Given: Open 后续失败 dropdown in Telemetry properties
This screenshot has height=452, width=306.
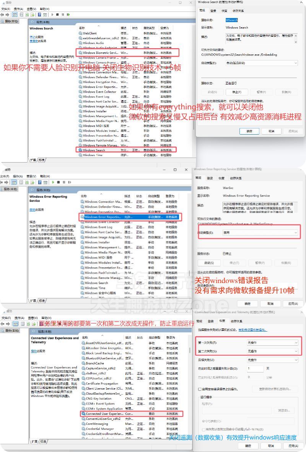Looking at the screenshot, I should click(x=272, y=360).
